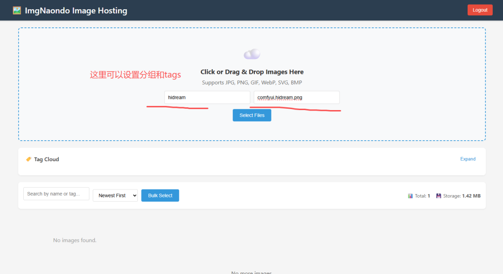Click the ImgNaondo Image Hosting title
This screenshot has width=503, height=274.
[76, 10]
